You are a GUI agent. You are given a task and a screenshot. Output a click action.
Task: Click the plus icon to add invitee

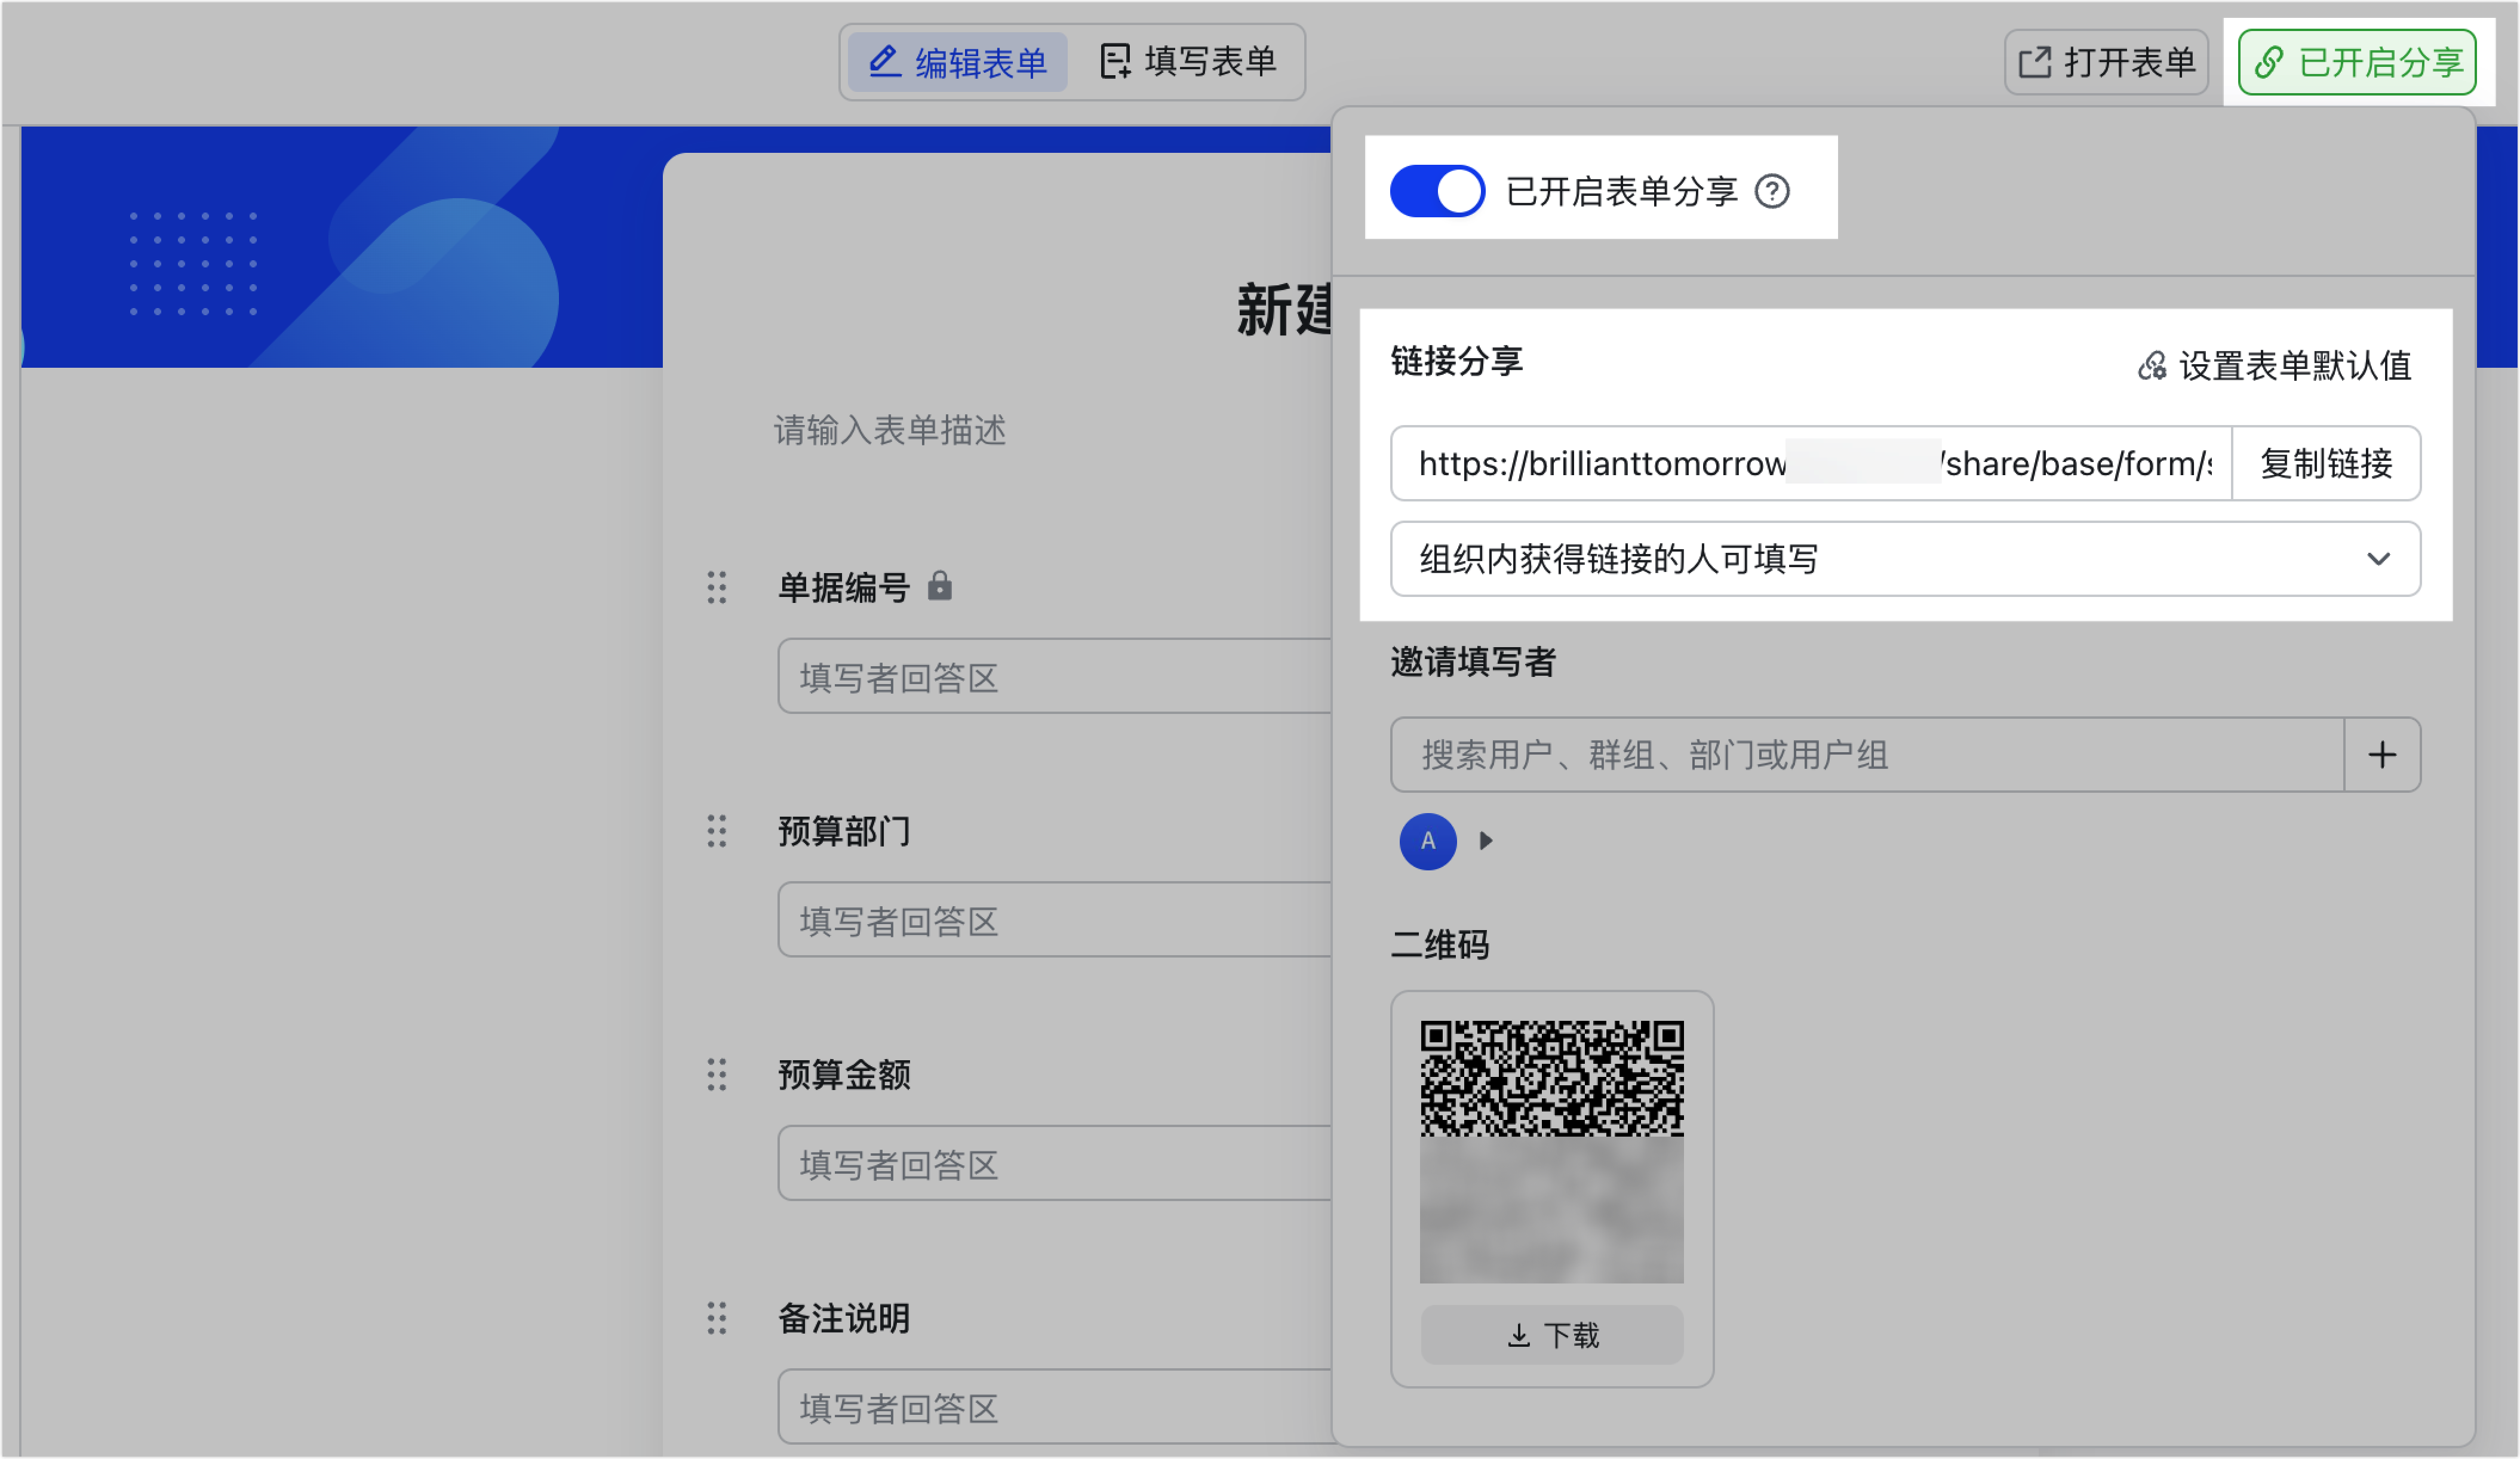pyautogui.click(x=2382, y=755)
